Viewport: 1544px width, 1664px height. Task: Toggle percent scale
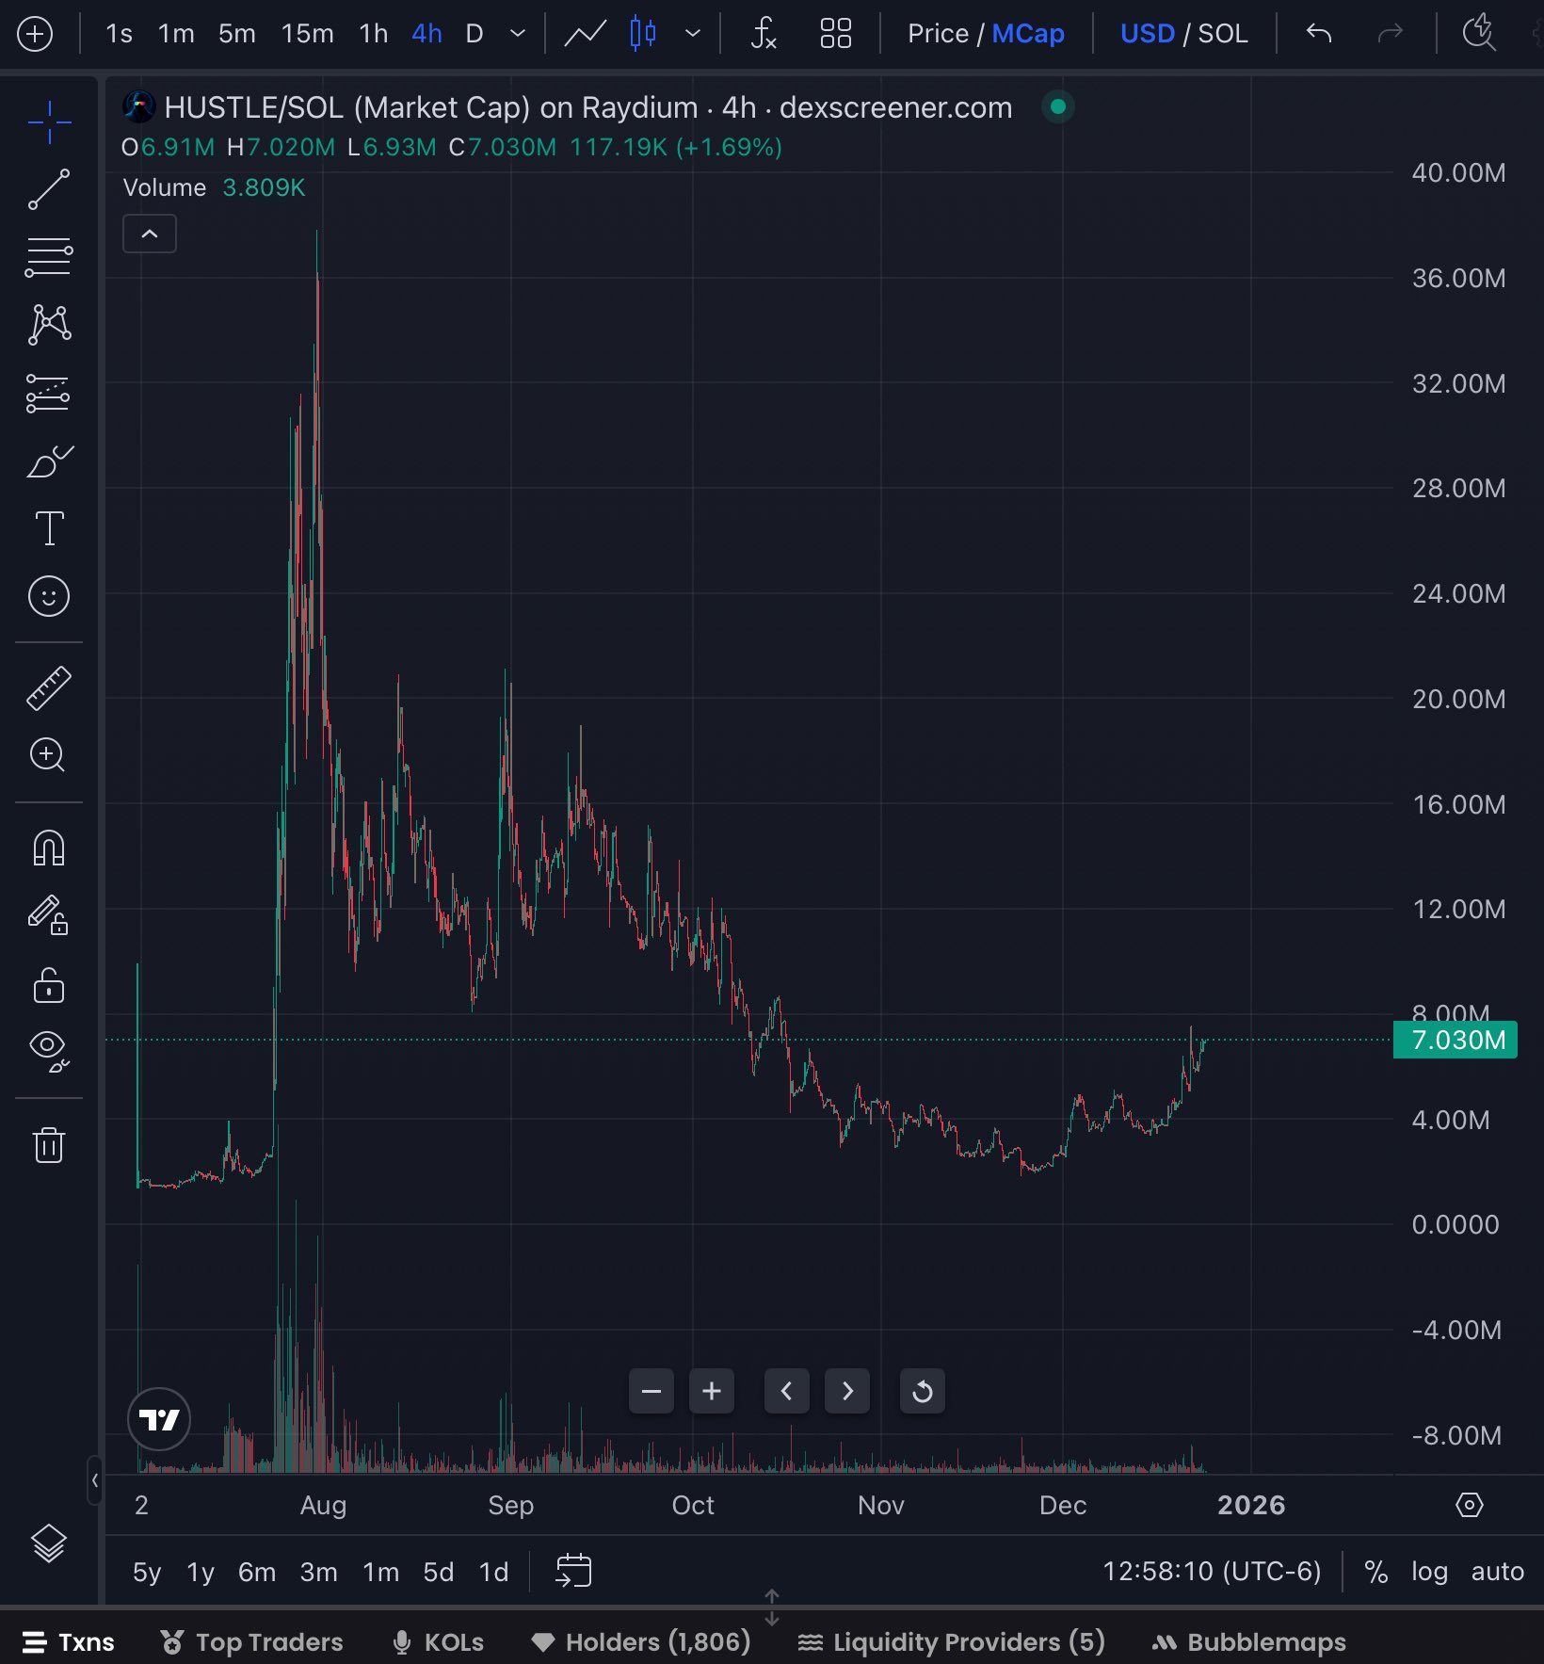coord(1376,1571)
